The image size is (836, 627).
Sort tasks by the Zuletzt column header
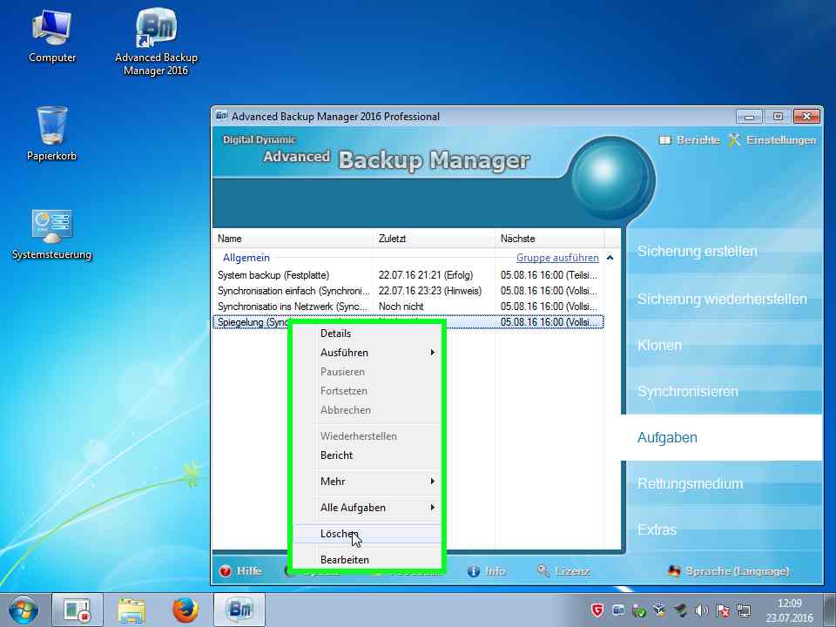(x=435, y=239)
